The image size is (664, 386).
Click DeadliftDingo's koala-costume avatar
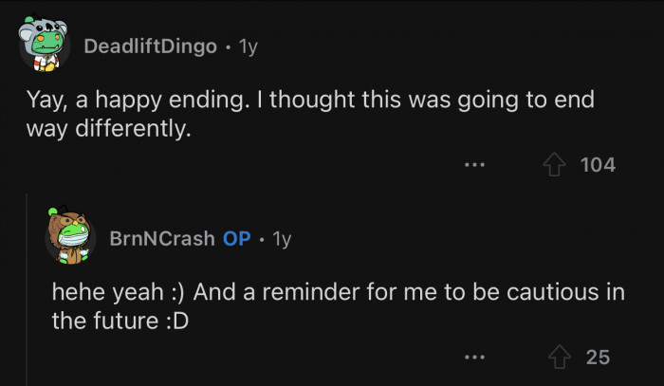pos(44,44)
